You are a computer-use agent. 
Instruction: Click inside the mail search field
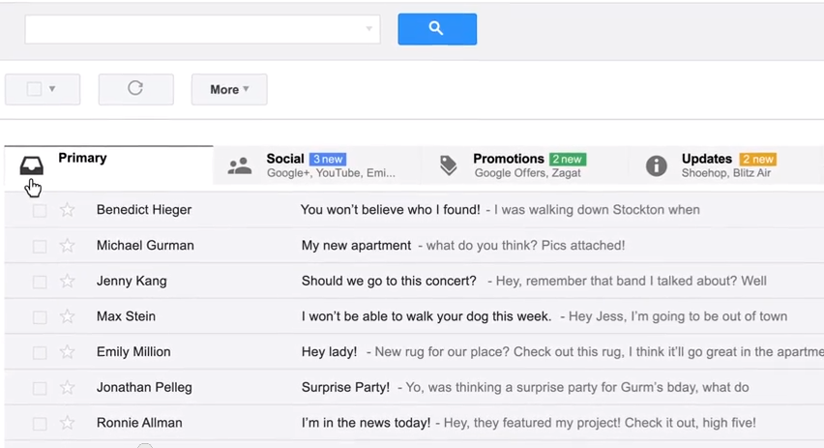click(193, 29)
